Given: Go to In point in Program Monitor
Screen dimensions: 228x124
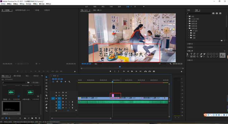Looking at the screenshot, I should 124,71.
